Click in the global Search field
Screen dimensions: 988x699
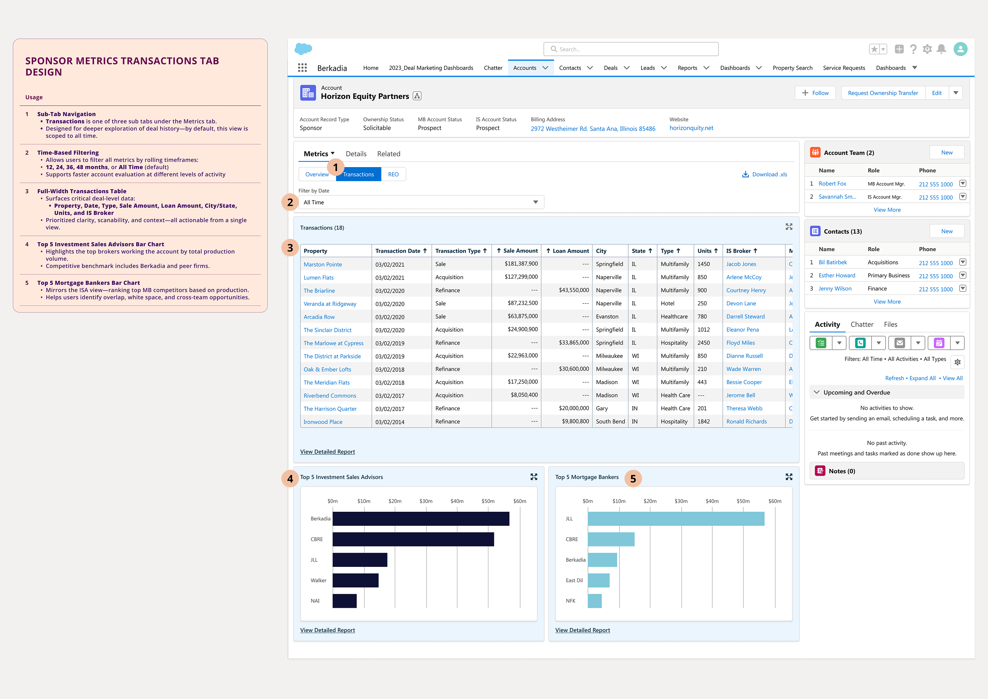pos(631,49)
